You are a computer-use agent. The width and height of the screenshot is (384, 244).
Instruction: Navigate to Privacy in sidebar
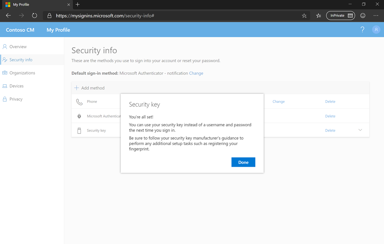click(x=16, y=99)
